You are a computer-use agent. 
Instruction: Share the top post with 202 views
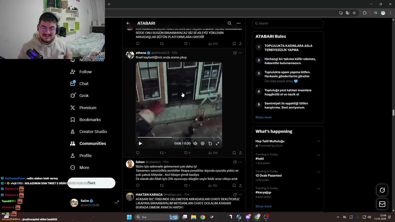240,43
